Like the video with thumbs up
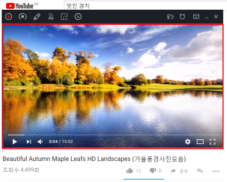 [x=130, y=171]
